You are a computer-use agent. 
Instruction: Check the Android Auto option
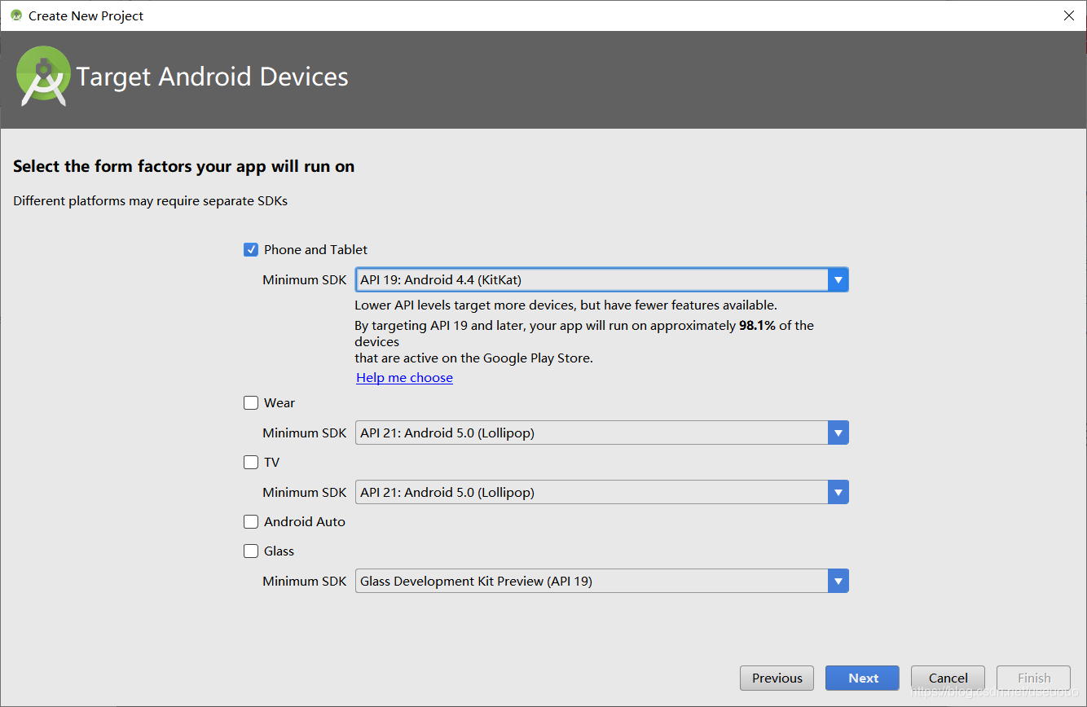[x=251, y=522]
